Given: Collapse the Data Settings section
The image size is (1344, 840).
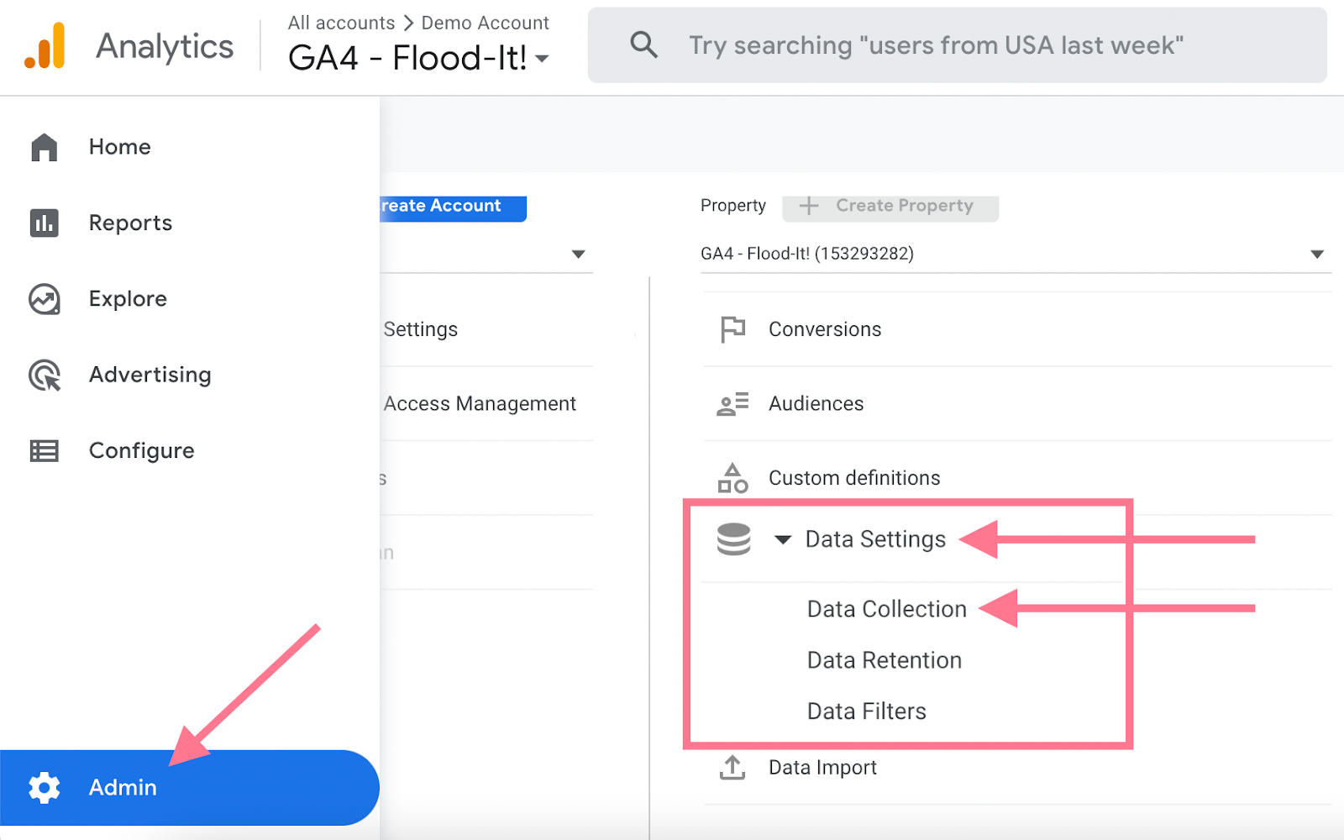Looking at the screenshot, I should tap(782, 540).
